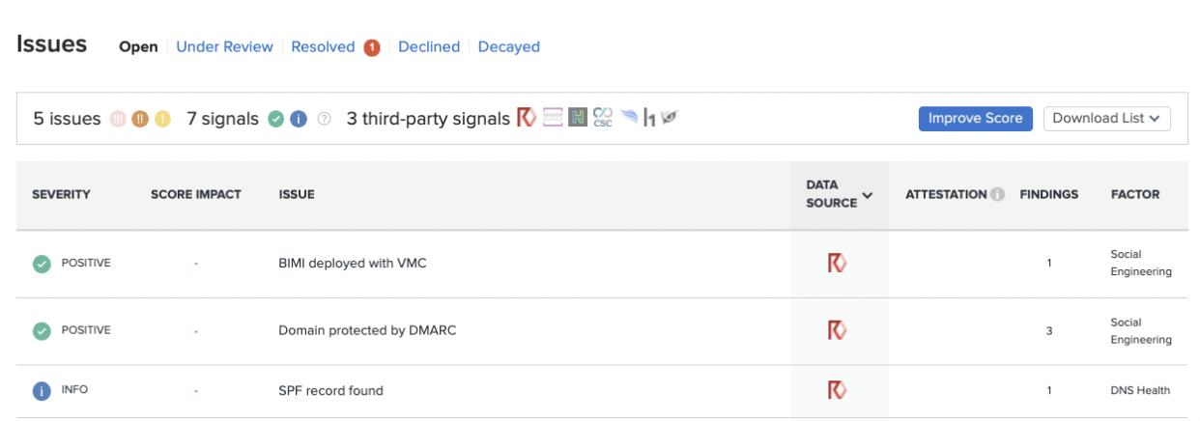This screenshot has width=1200, height=421.
Task: Open the Download List dropdown
Action: 1105,118
